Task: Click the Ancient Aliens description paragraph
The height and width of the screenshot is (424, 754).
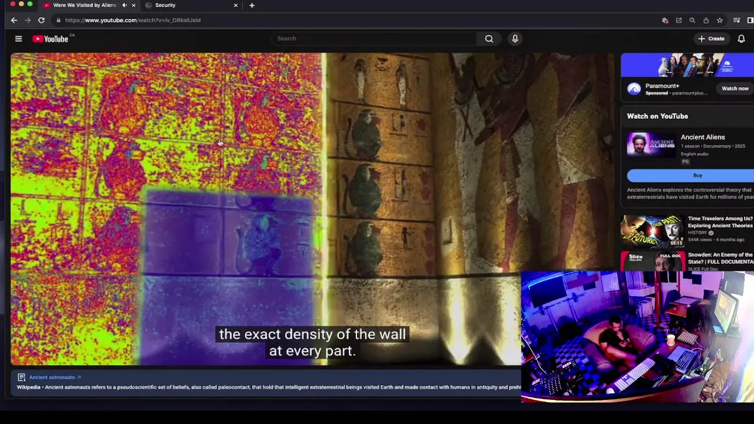Action: pyautogui.click(x=689, y=193)
